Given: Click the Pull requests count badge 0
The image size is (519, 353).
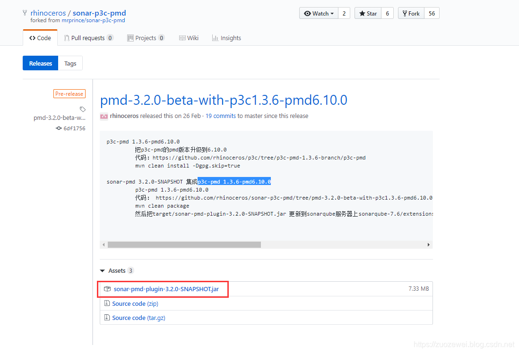Looking at the screenshot, I should point(110,38).
